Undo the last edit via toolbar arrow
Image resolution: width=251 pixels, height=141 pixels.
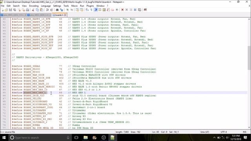tap(47, 10)
